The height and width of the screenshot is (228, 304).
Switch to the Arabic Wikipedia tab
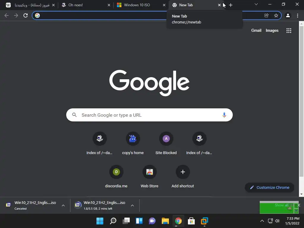pyautogui.click(x=30, y=5)
